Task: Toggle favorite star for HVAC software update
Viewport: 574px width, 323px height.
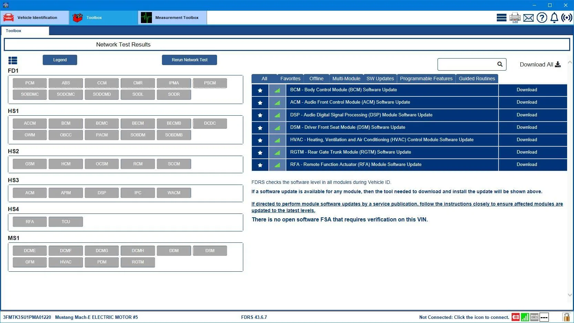Action: click(260, 140)
